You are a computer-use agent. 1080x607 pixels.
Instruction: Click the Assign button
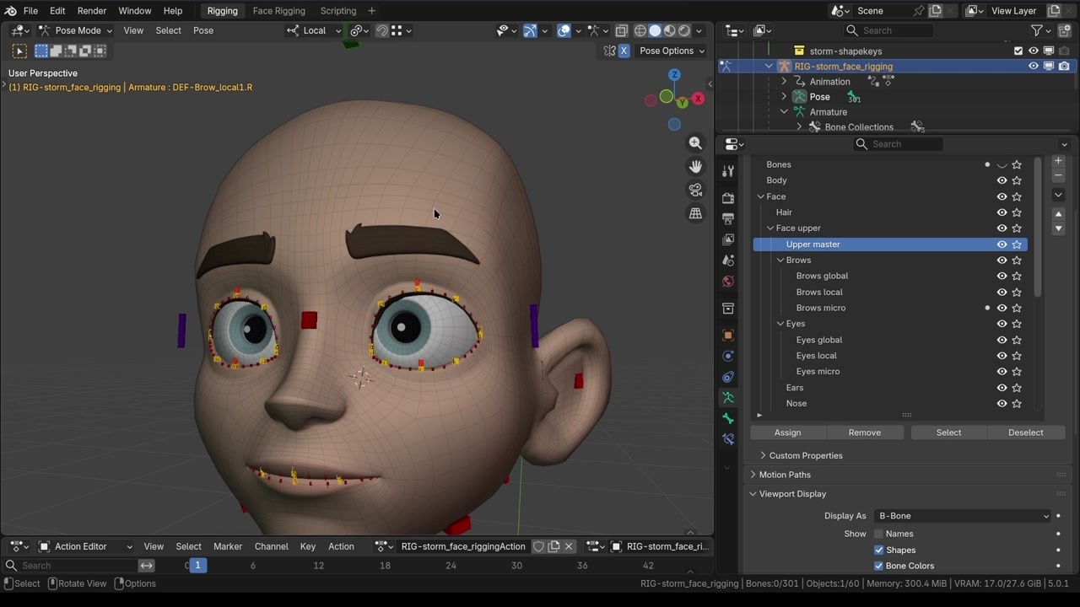click(x=787, y=432)
